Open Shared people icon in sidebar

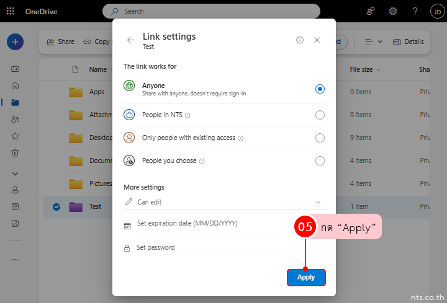point(15,119)
